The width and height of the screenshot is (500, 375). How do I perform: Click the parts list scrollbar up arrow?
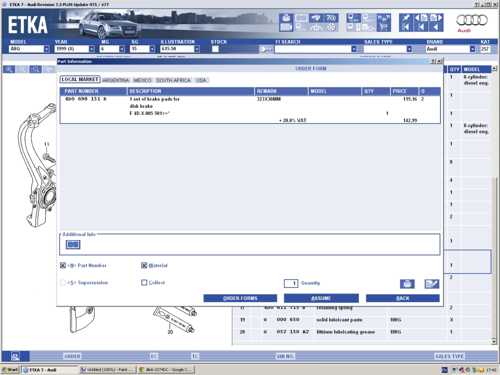494,68
